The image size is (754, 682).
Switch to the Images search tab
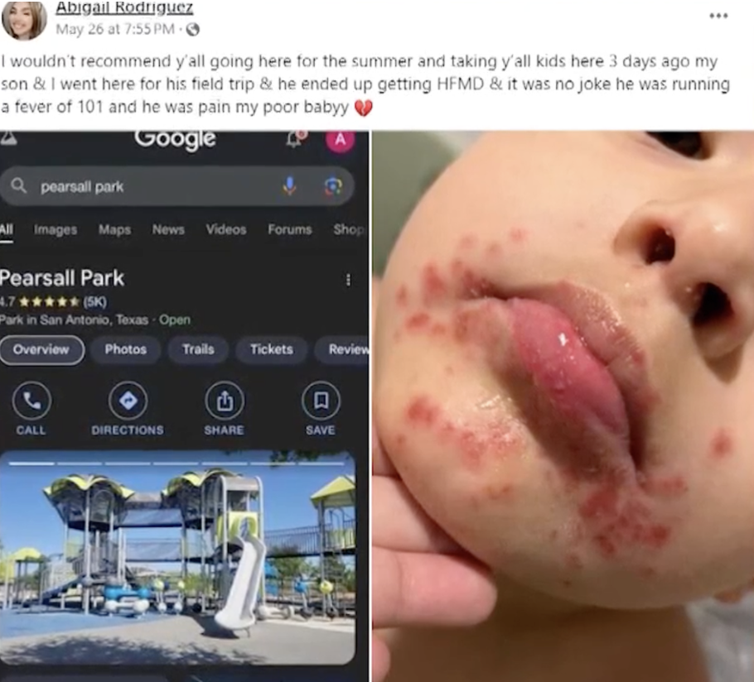(x=56, y=229)
